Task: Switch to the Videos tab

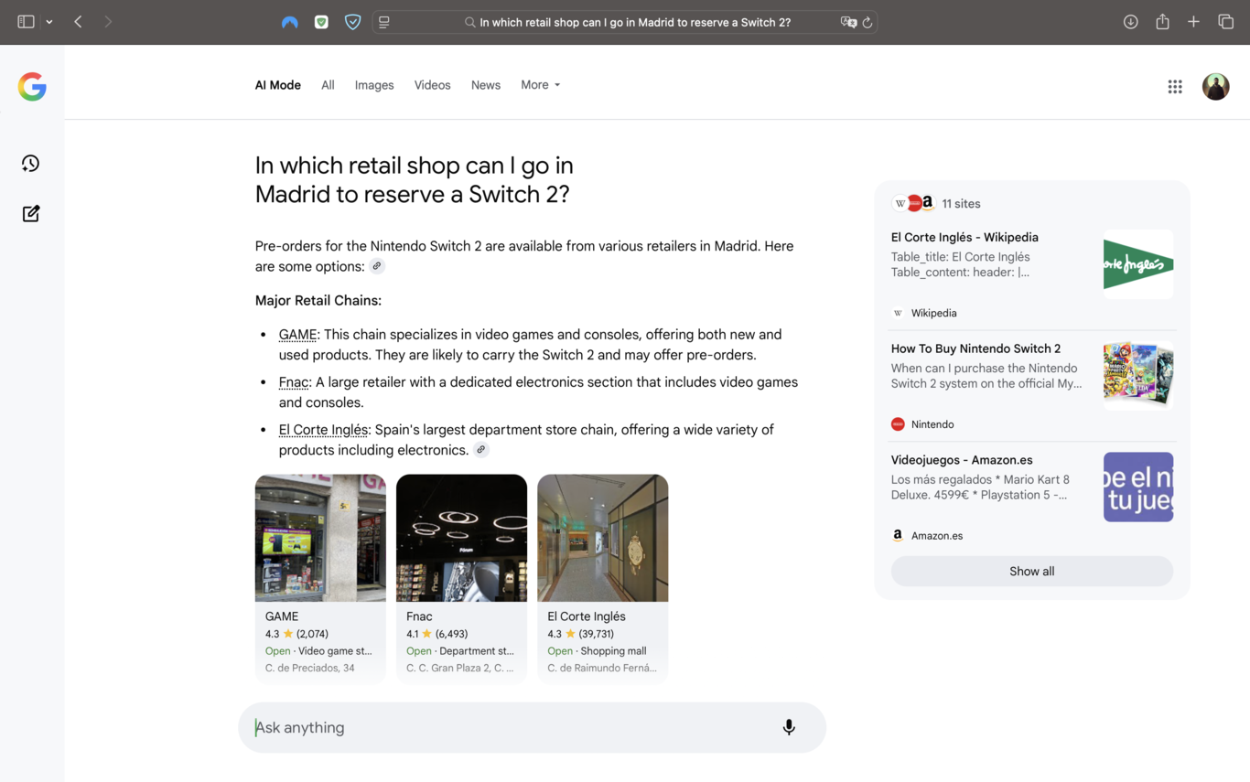Action: (432, 85)
